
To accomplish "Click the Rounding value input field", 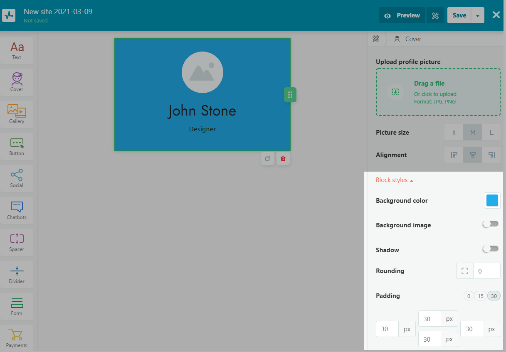I will [487, 271].
